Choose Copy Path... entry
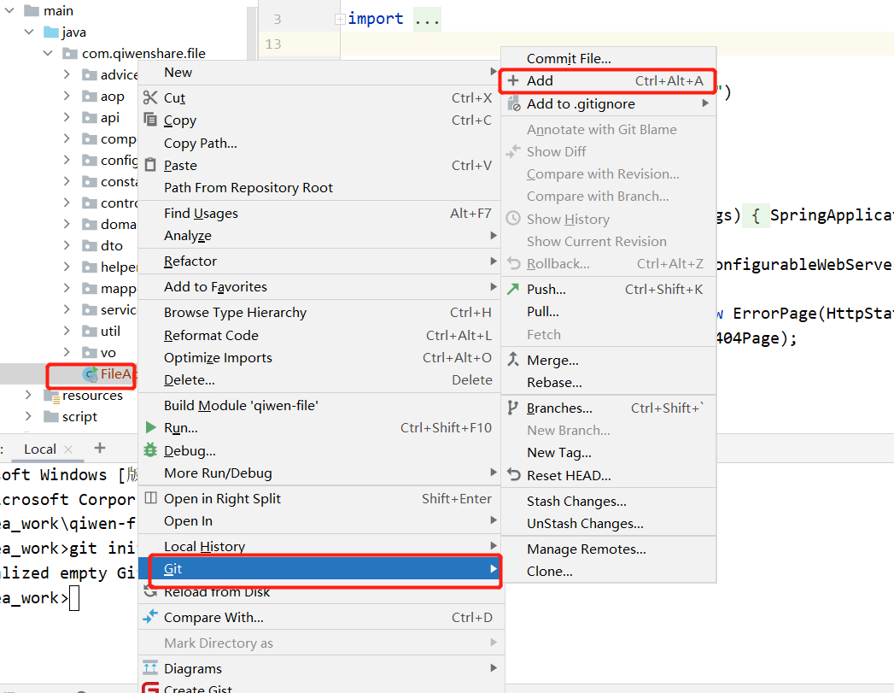The height and width of the screenshot is (693, 894). [x=319, y=143]
